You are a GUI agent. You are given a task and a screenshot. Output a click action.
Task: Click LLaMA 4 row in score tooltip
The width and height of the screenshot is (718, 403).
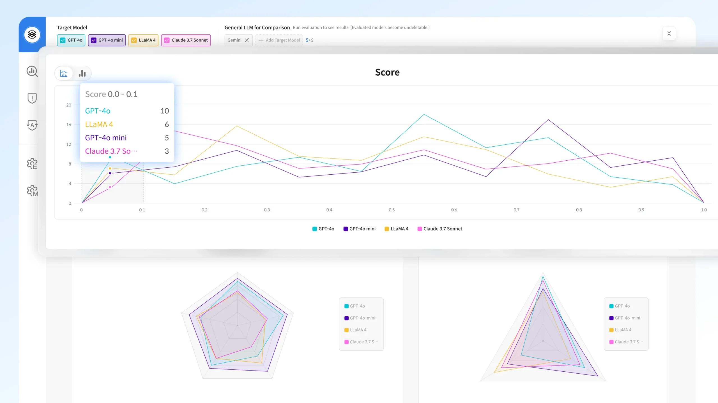click(127, 124)
